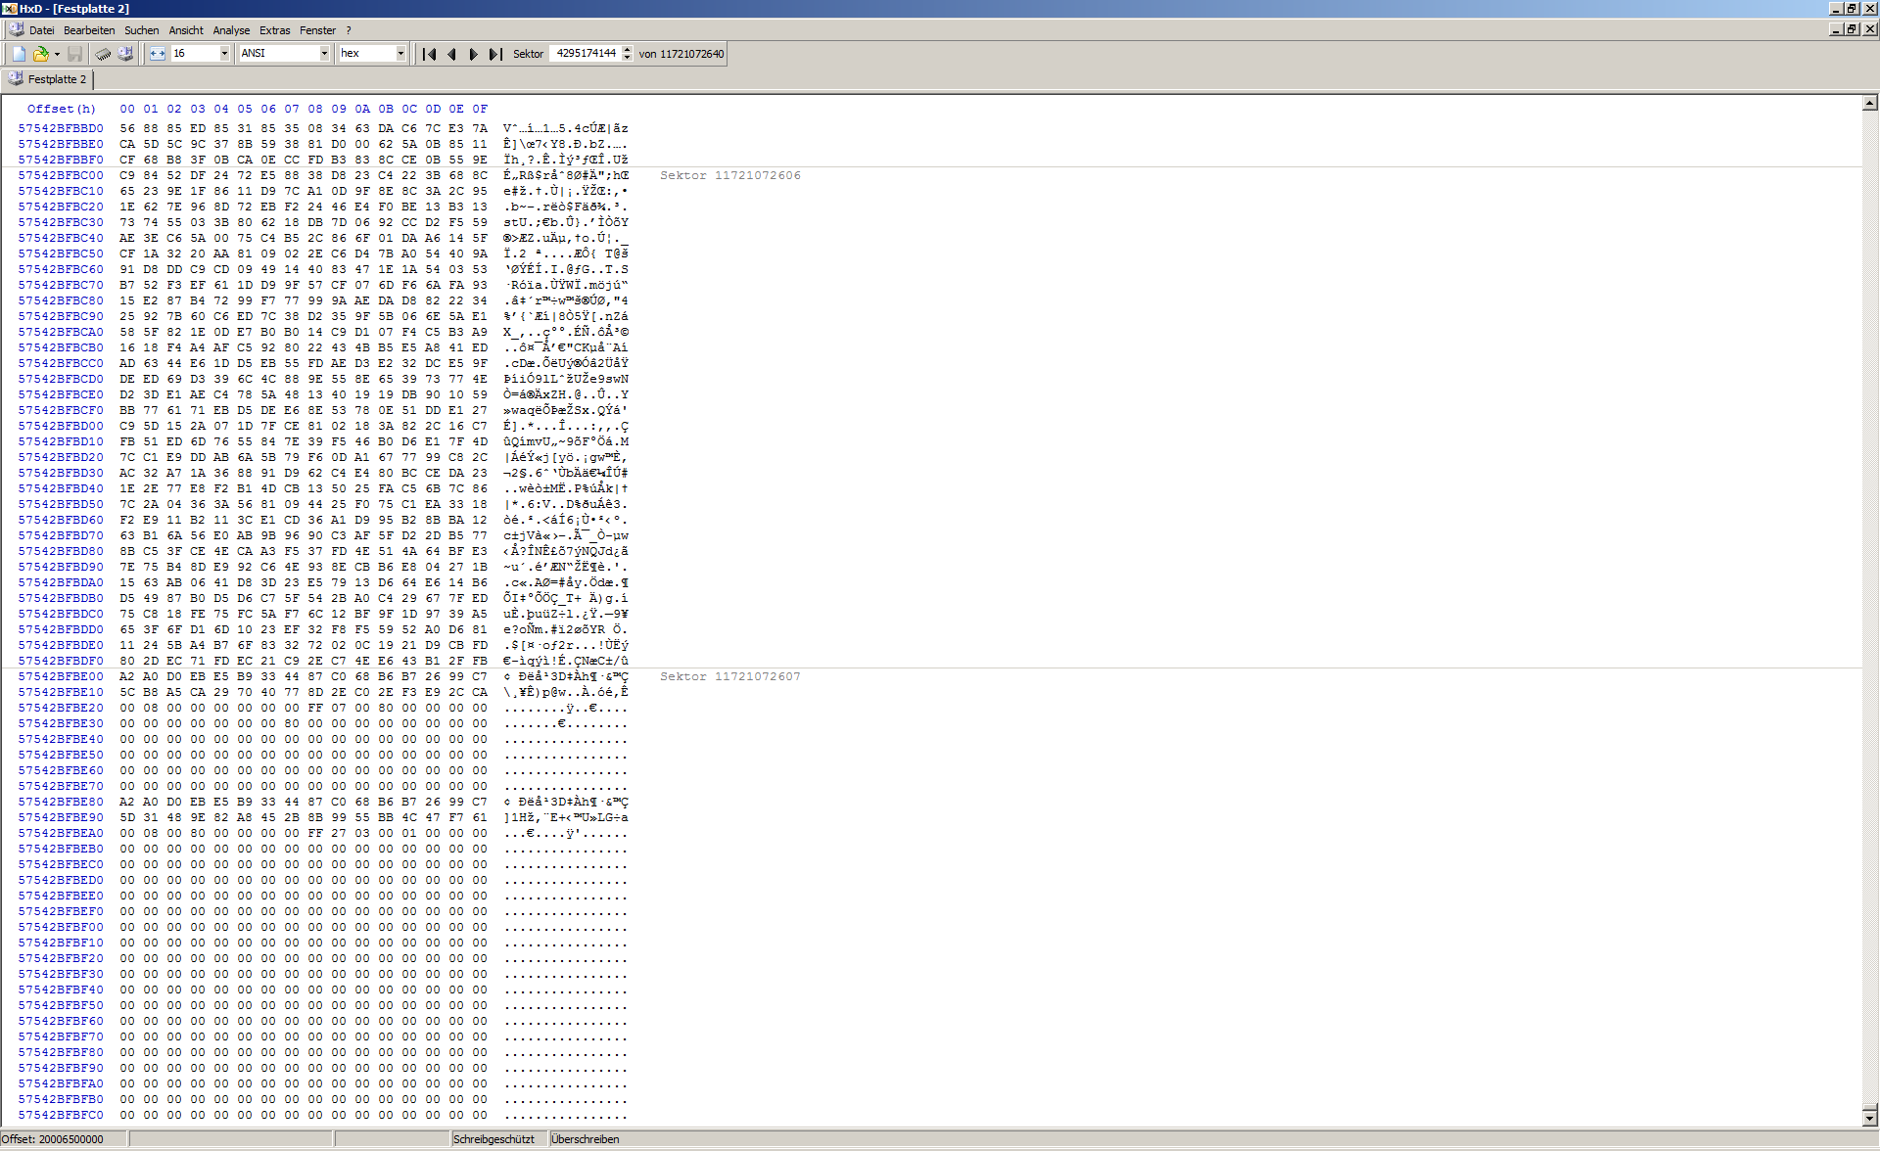Click the New file icon
Viewport: 1880px width, 1151px height.
pyautogui.click(x=19, y=54)
